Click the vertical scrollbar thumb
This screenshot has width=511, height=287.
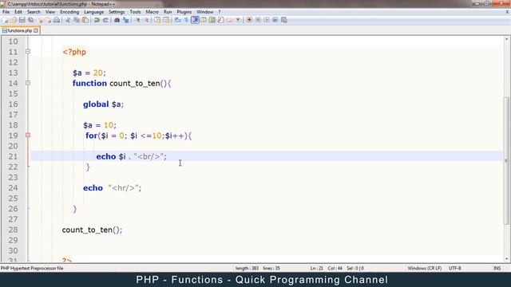(506, 161)
